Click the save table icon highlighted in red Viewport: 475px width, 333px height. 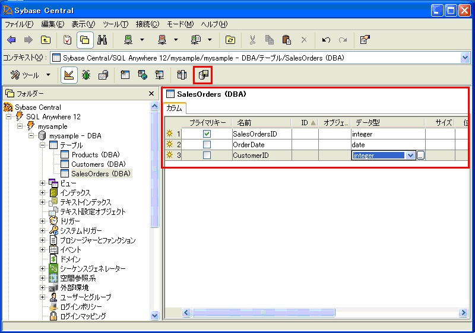pyautogui.click(x=203, y=75)
